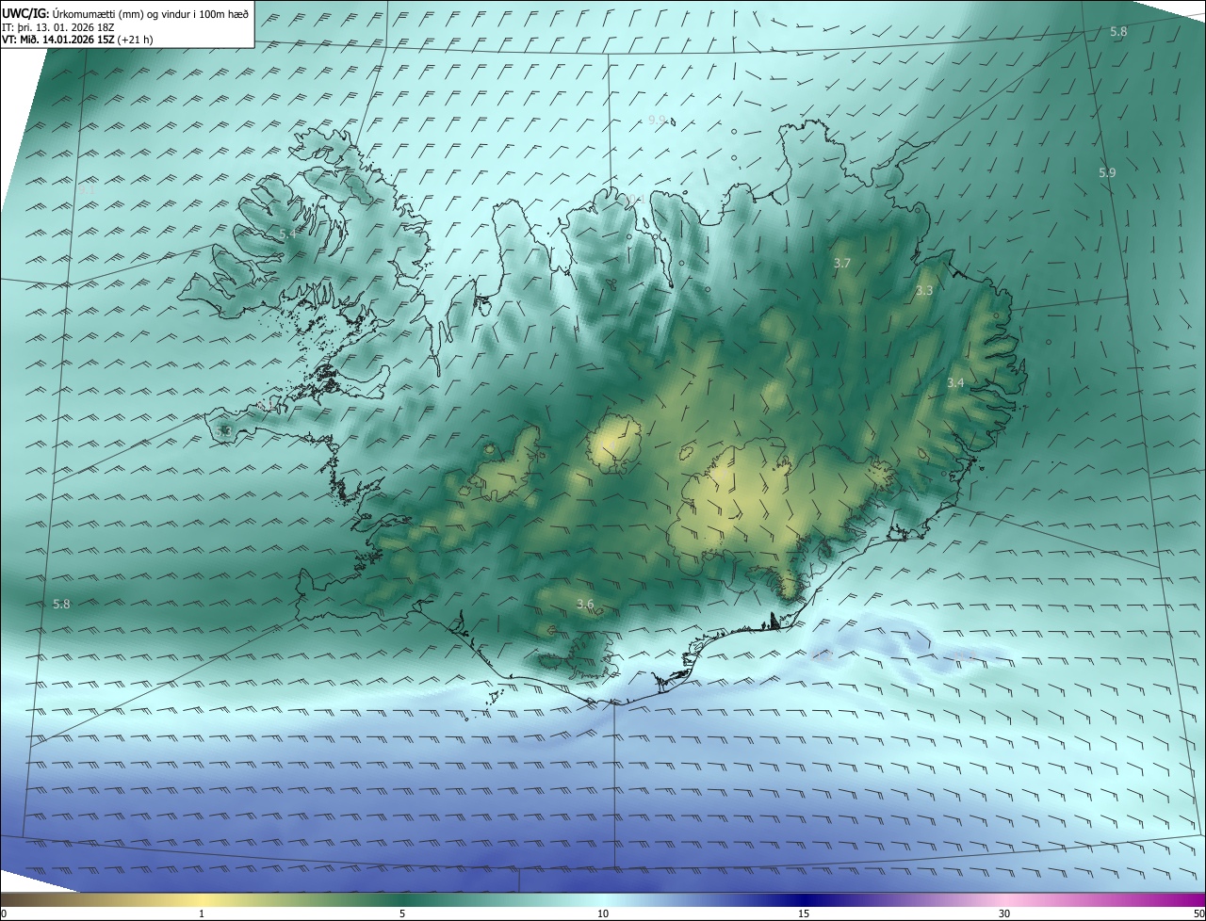Click the 9.9 value label north of Iceland
1206x921 pixels.
(x=657, y=120)
